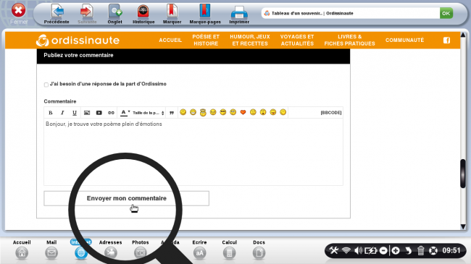Toggle bold formatting in the comment editor

pos(51,113)
